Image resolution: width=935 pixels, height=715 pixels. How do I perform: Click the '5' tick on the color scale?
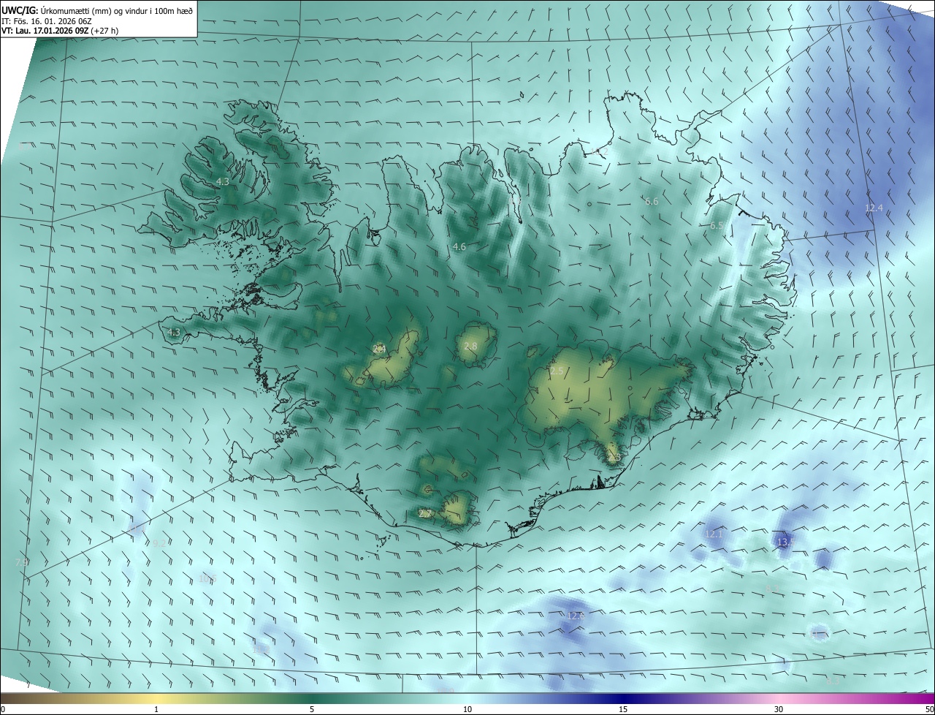click(x=312, y=709)
